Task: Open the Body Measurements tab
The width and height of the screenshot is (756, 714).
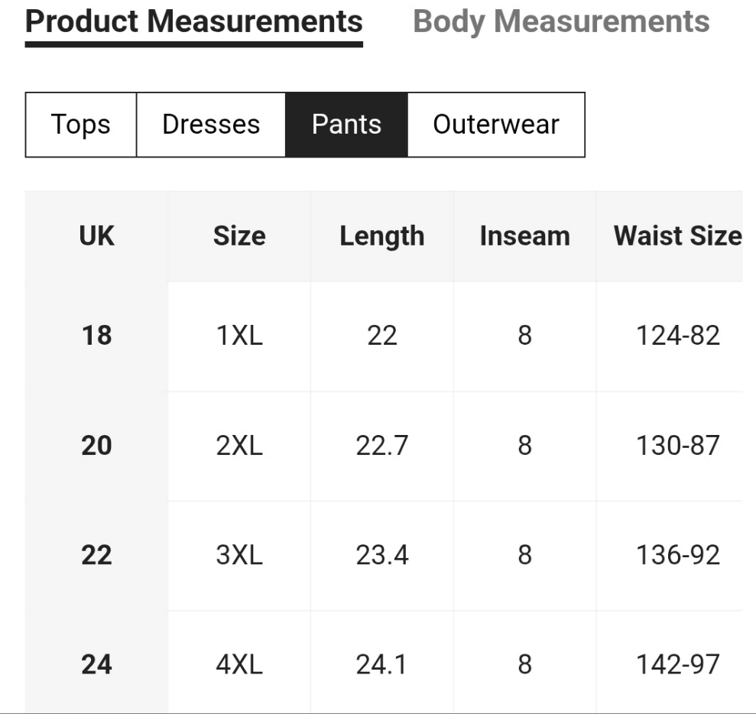Action: 561,21
